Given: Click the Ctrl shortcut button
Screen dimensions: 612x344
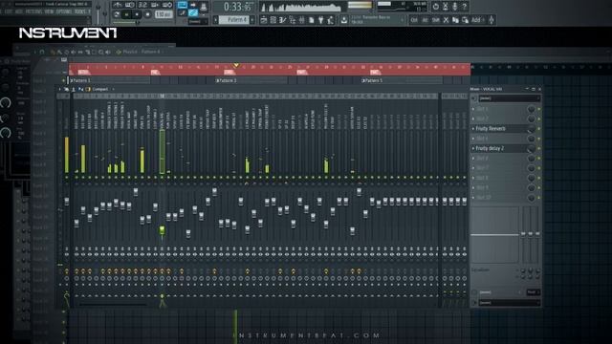Looking at the screenshot, I should coord(414,20).
